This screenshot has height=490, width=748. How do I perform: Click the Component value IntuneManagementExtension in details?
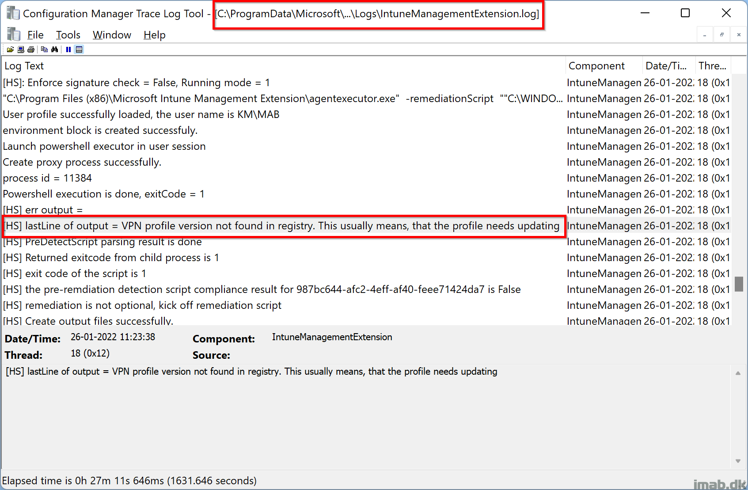point(332,337)
